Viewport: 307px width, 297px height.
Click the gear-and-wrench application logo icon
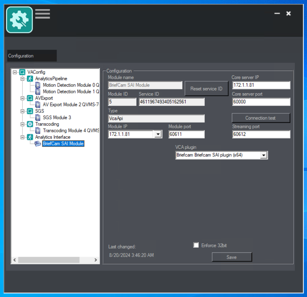click(x=19, y=20)
